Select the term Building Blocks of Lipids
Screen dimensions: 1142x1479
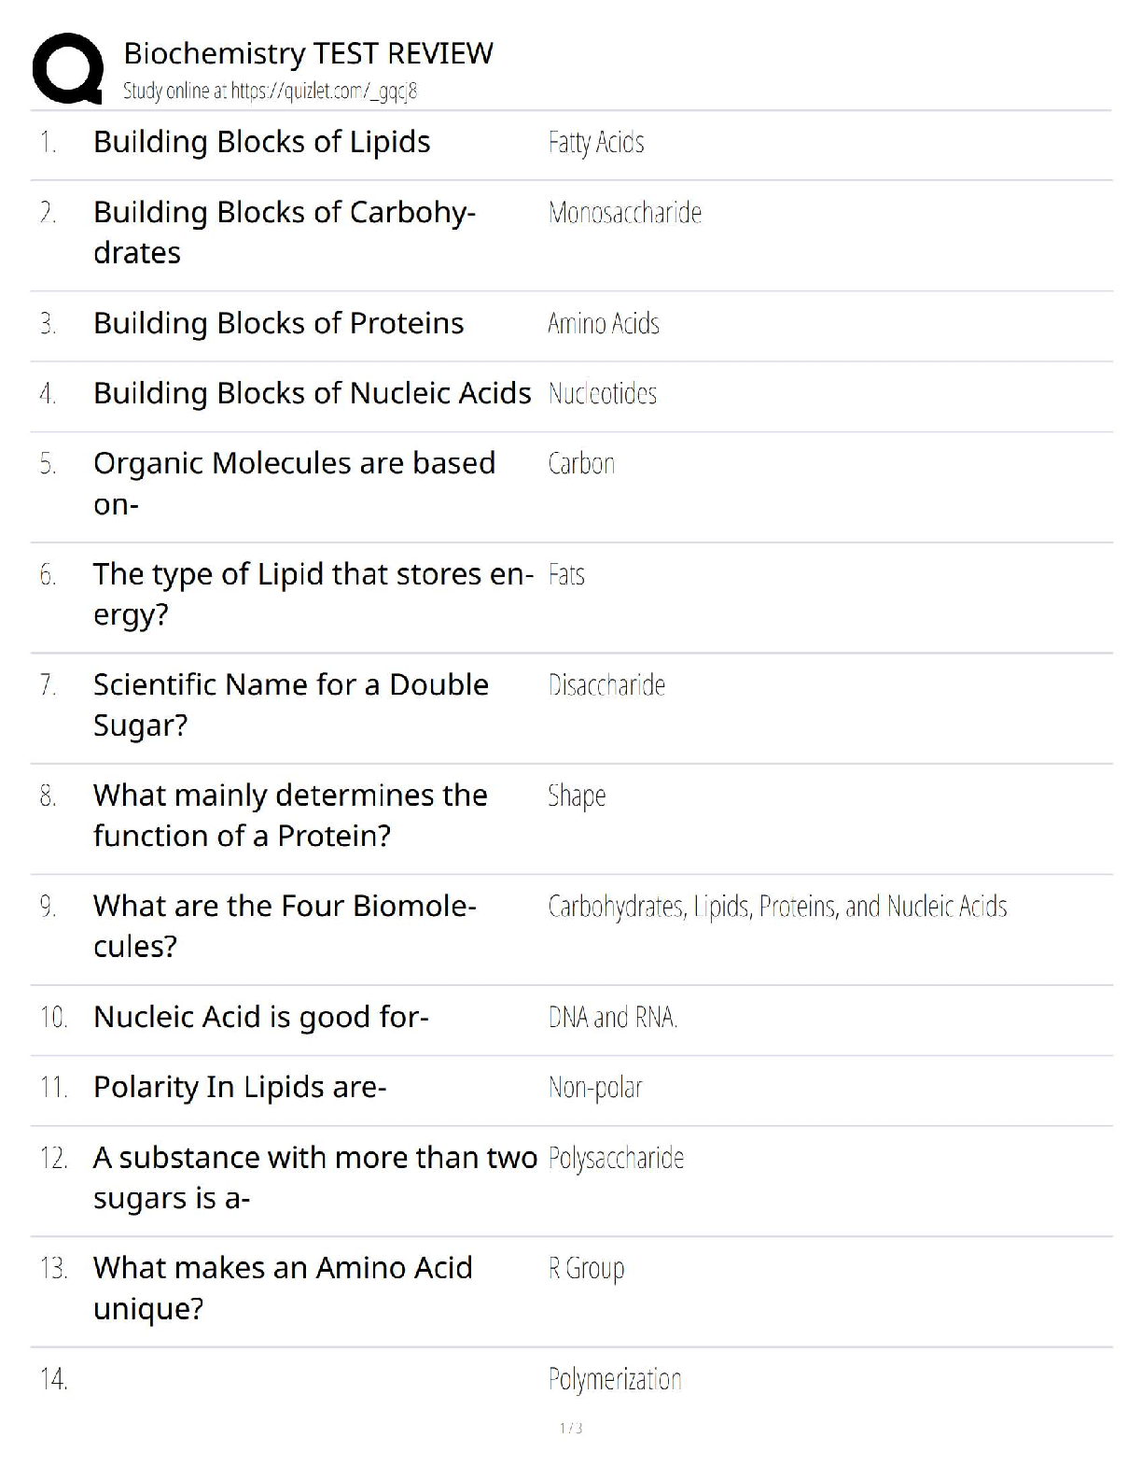click(261, 142)
